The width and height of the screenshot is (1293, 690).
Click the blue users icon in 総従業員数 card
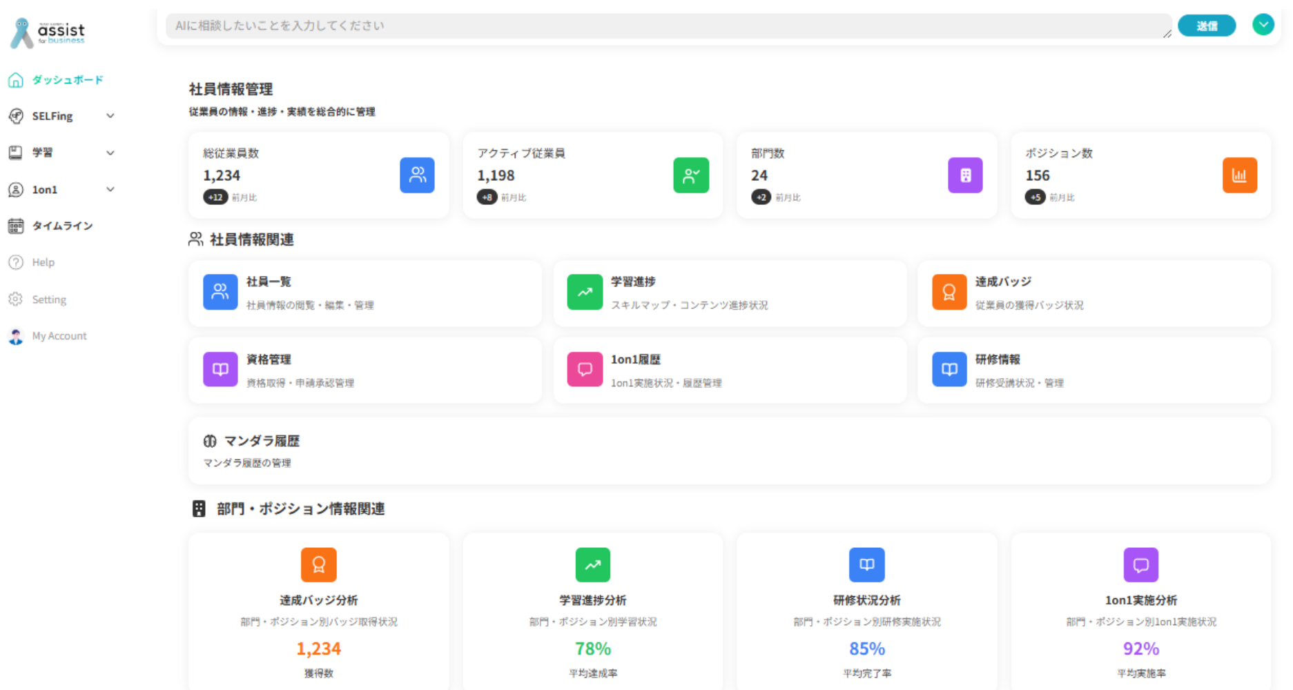pyautogui.click(x=417, y=175)
